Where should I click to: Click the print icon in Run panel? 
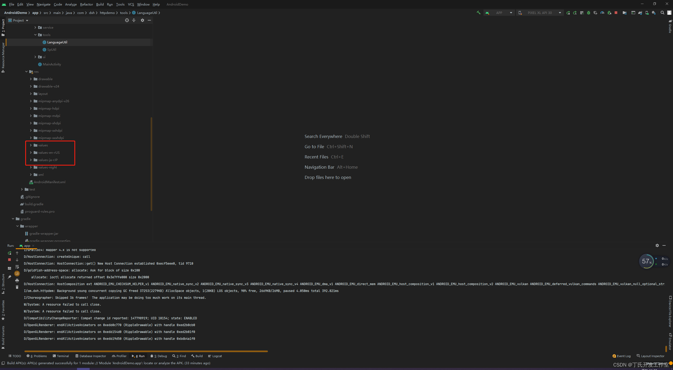pos(17,280)
